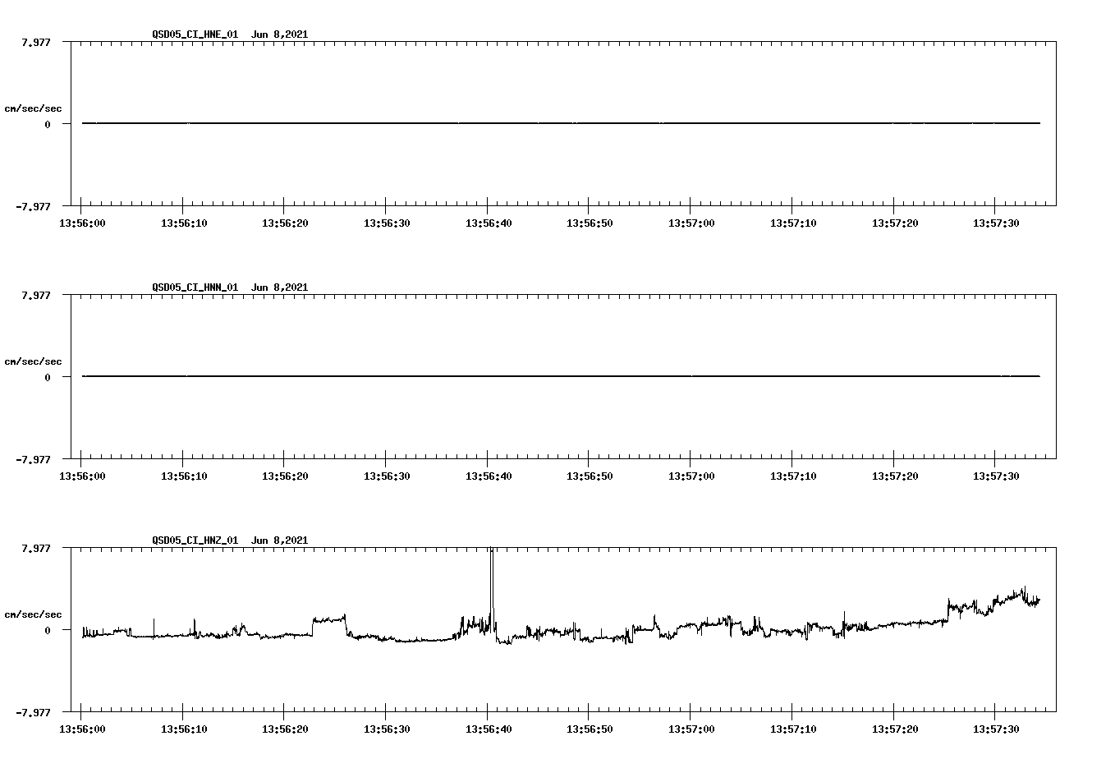
Task: Select the 13:56:10 time label under HNN plot
Action: point(184,476)
